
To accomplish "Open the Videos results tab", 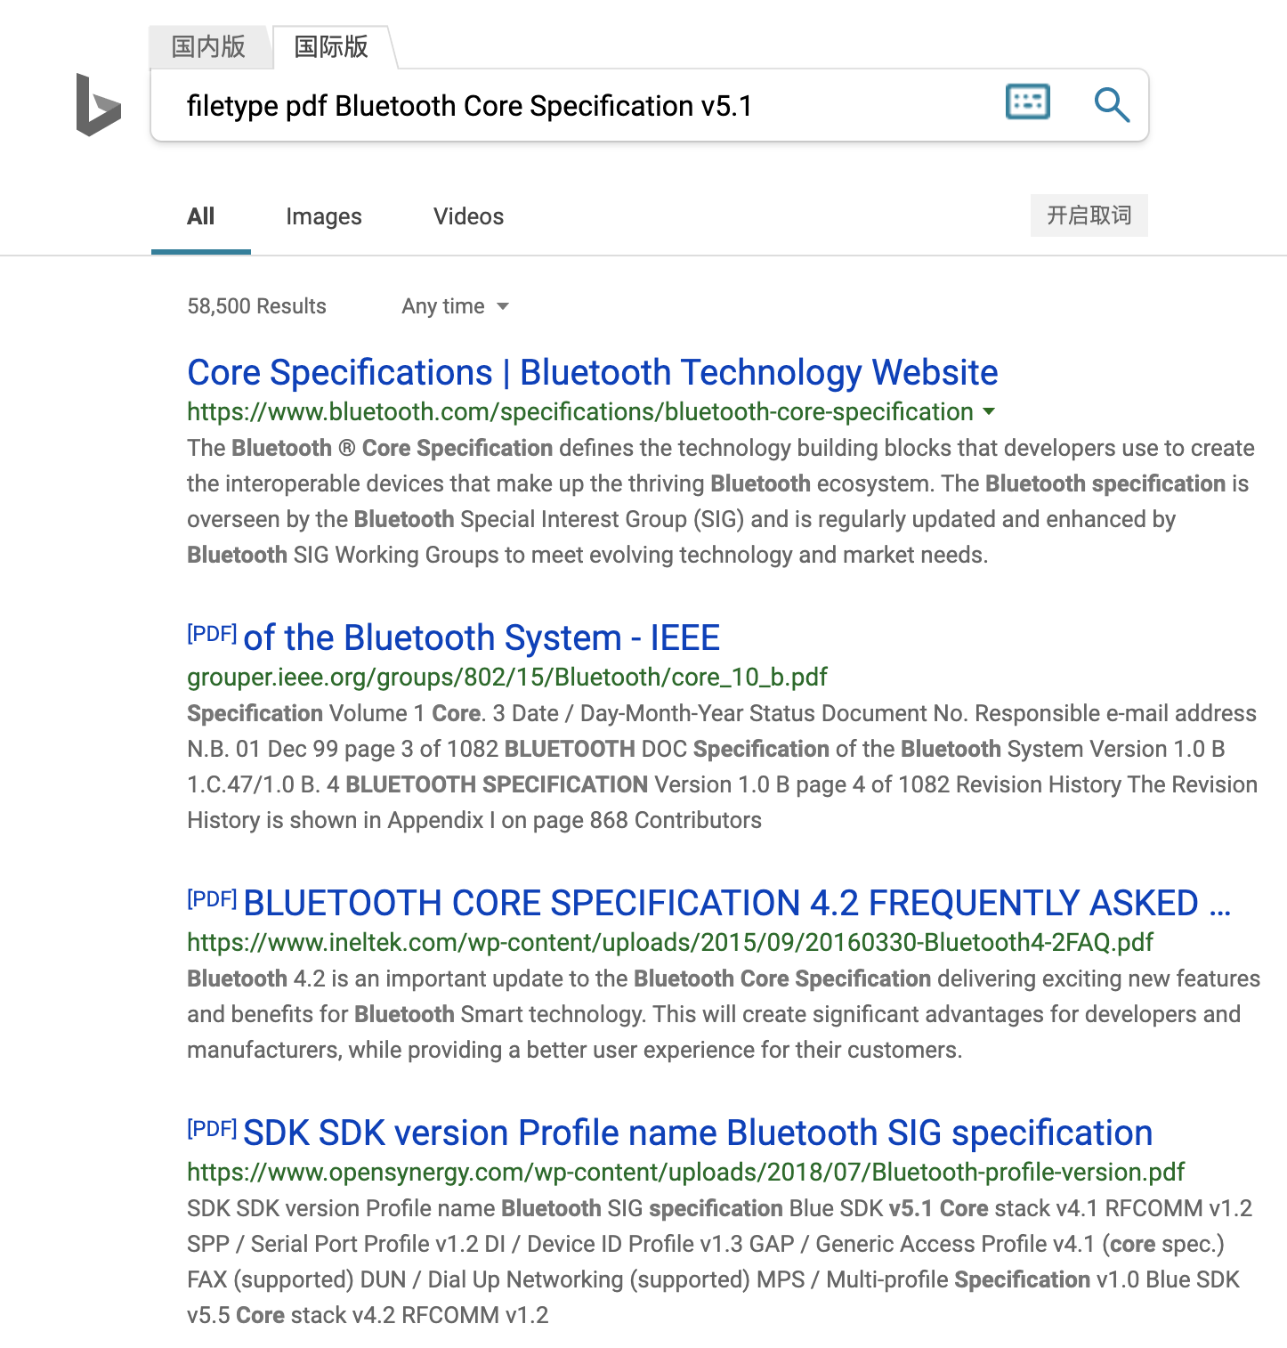I will (469, 216).
